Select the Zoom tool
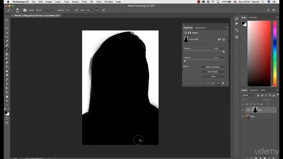The image size is (283, 159). coord(7,101)
